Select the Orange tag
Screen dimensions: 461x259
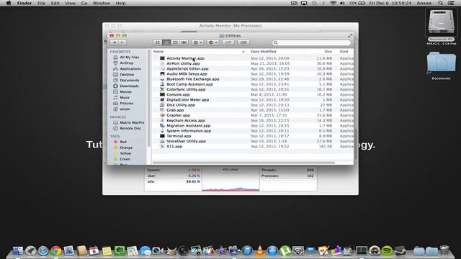pyautogui.click(x=126, y=147)
